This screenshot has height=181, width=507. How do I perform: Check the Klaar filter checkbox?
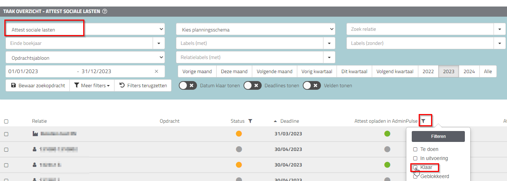[415, 168]
